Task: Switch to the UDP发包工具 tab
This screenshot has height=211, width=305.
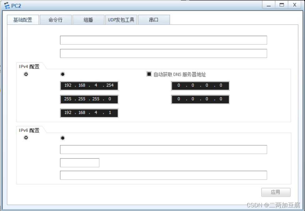Action: tap(121, 20)
